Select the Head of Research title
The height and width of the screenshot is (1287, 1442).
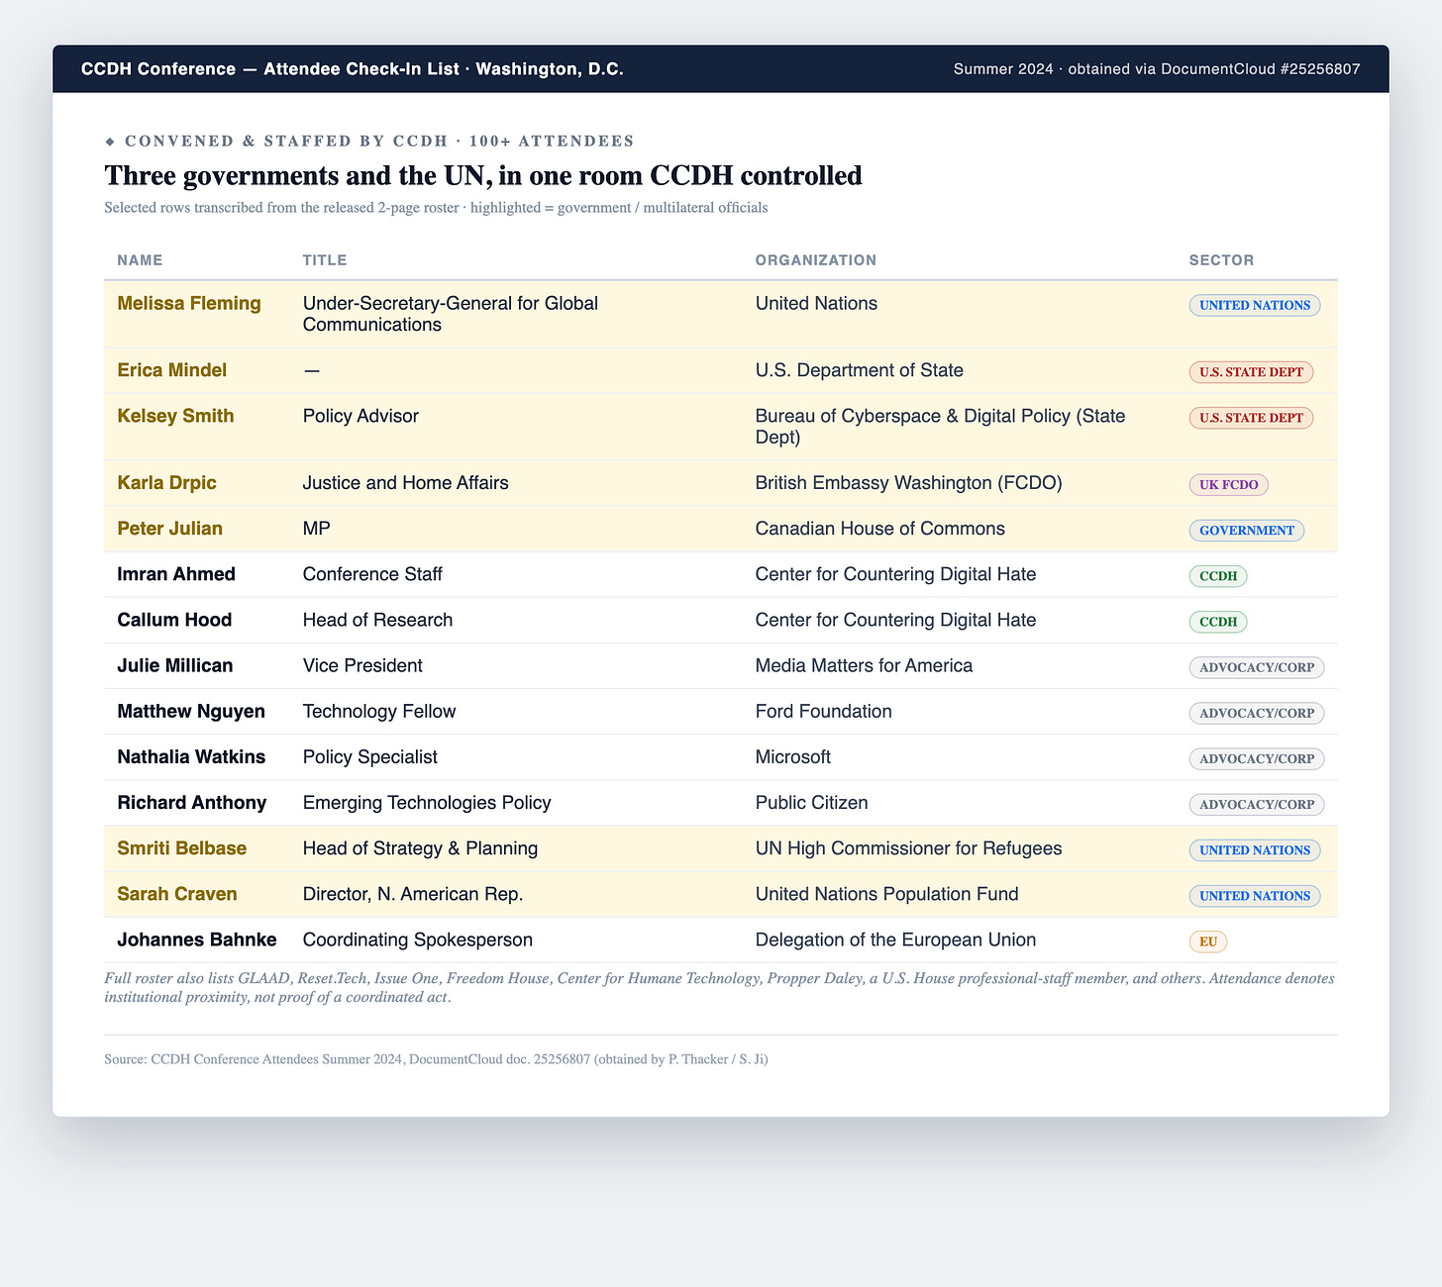(x=377, y=620)
